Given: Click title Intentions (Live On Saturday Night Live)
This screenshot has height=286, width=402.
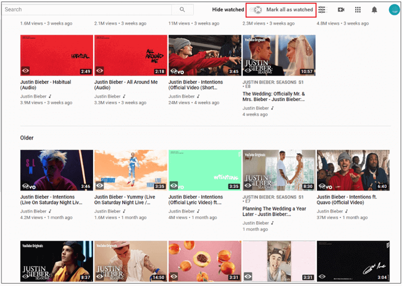Looking at the screenshot, I should 51,200.
